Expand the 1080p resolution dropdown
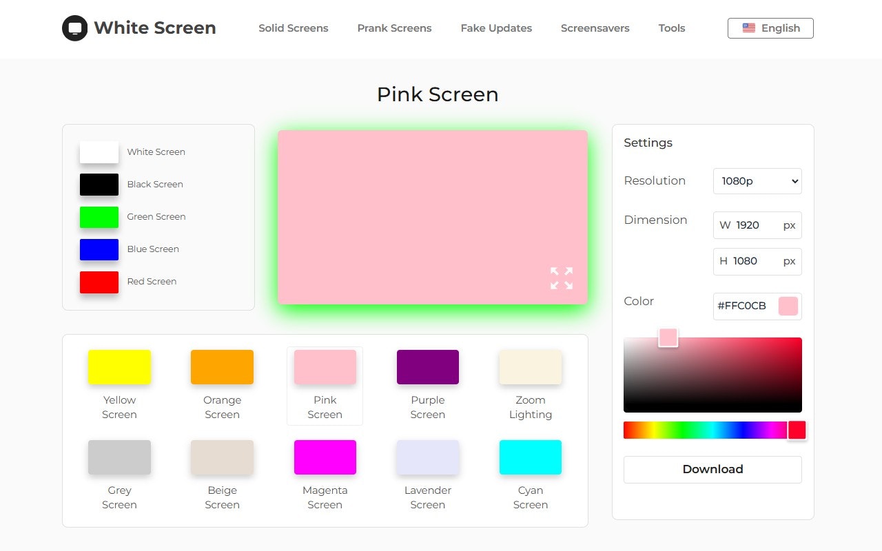The image size is (882, 551). point(757,181)
